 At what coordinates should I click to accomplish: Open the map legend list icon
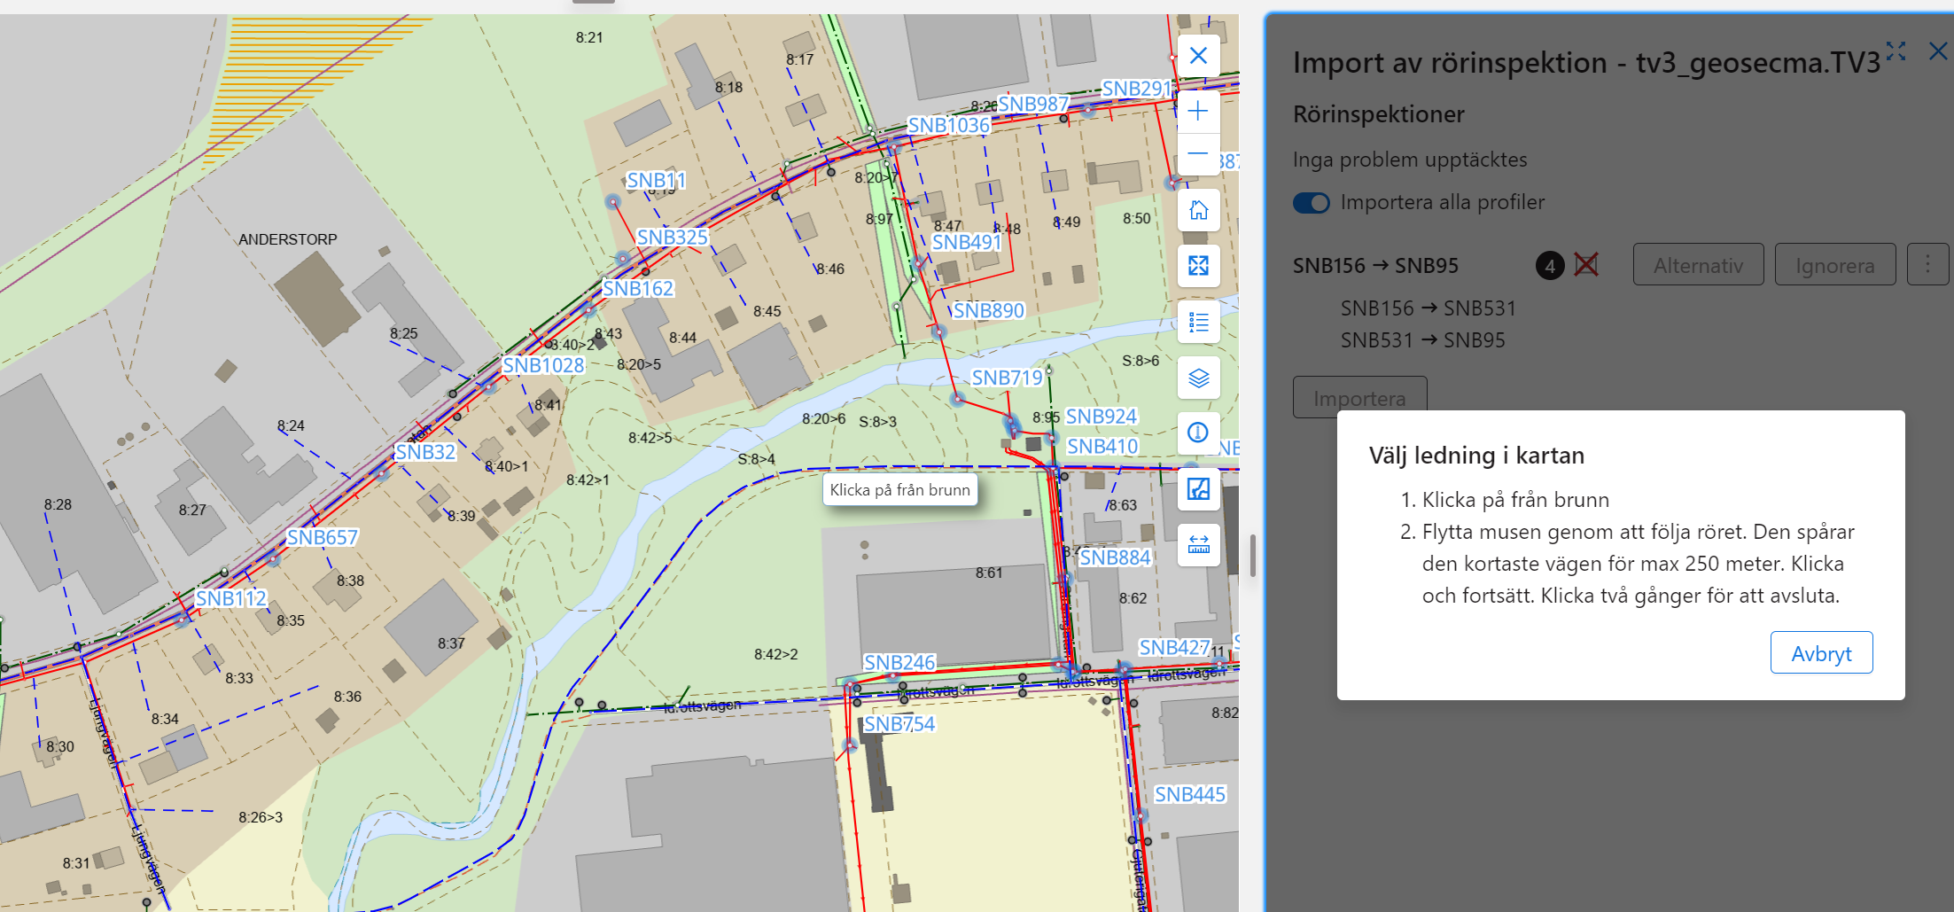pyautogui.click(x=1198, y=322)
